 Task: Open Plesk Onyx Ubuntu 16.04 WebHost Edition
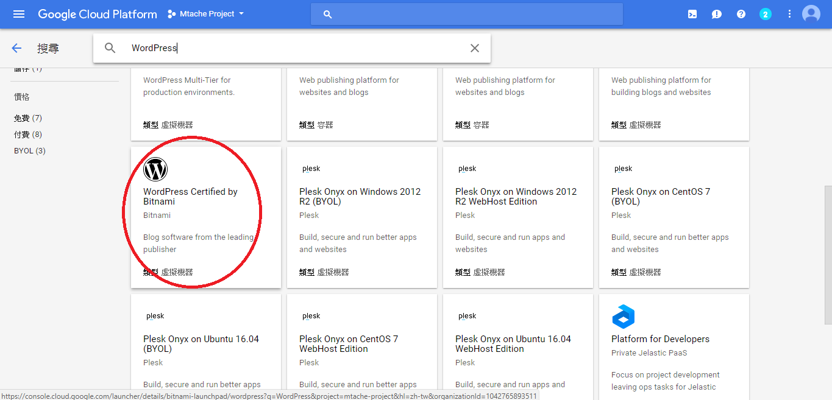point(513,344)
